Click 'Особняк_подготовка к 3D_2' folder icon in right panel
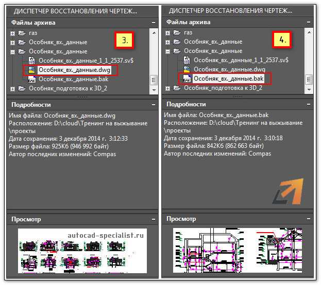 (x=177, y=88)
